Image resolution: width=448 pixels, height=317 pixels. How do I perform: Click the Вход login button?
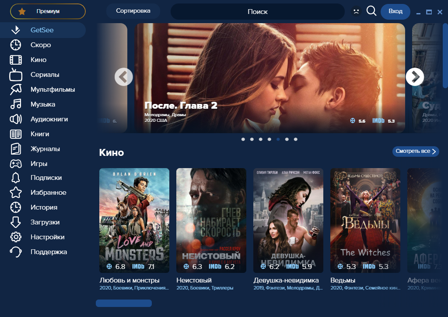point(395,11)
